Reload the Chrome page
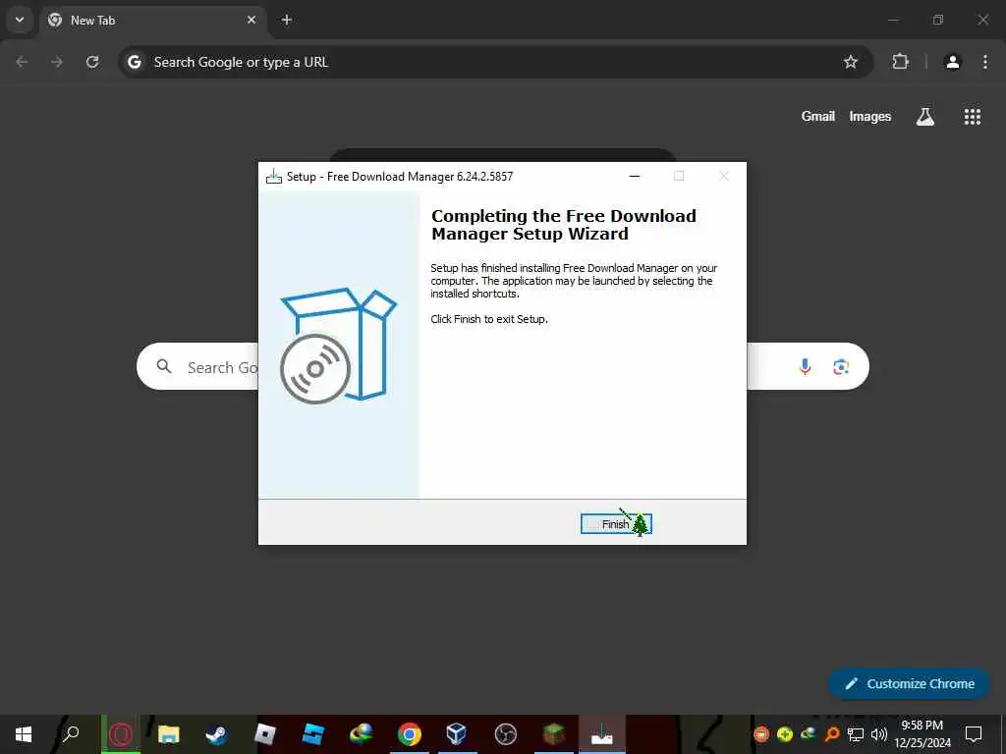The height and width of the screenshot is (754, 1006). pos(92,62)
